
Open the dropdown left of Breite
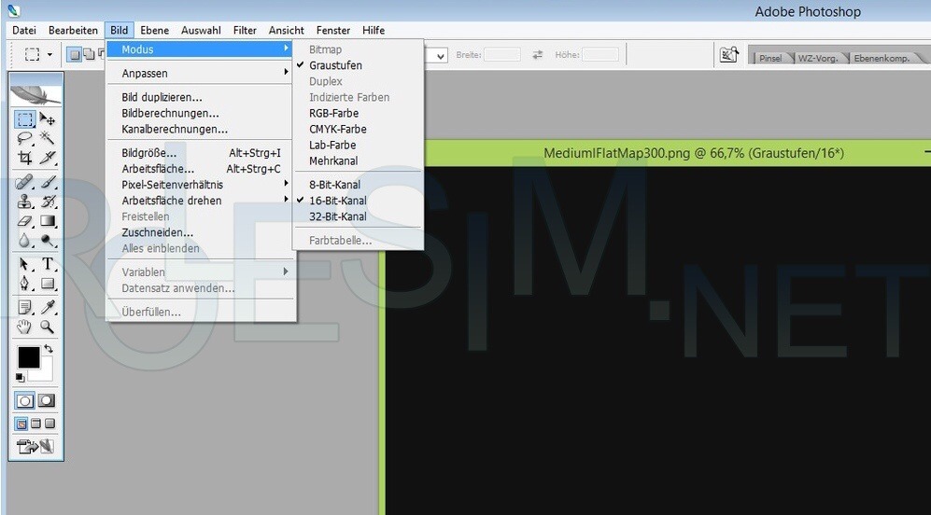[x=441, y=56]
